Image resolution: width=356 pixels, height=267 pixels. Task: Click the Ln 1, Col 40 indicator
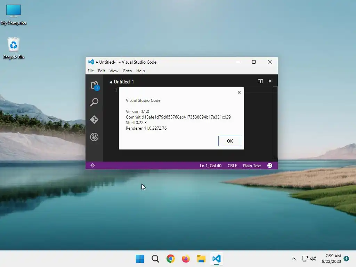point(211,166)
